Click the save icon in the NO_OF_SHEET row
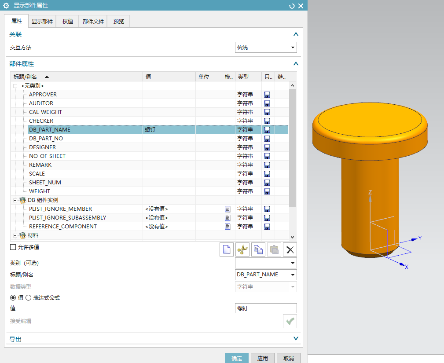 click(267, 156)
